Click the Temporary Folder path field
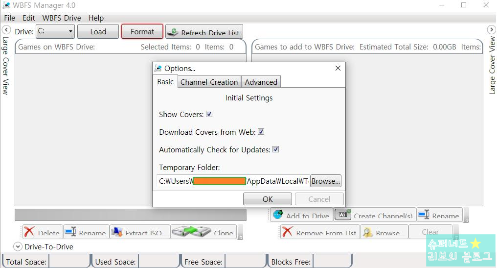This screenshot has height=268, width=497. pos(233,181)
